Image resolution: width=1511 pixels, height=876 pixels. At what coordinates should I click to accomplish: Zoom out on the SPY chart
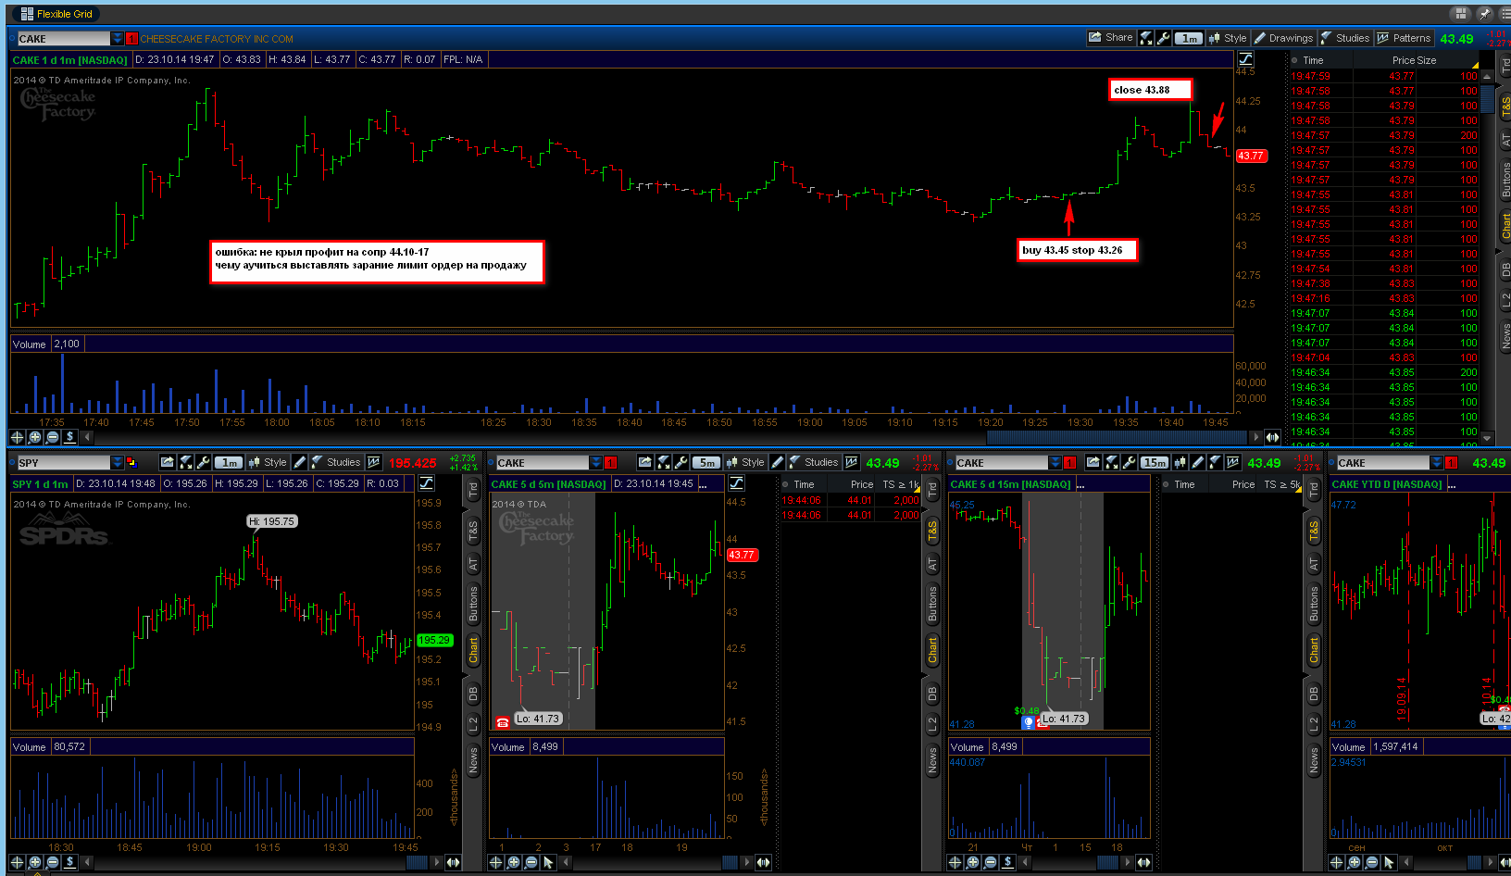coord(53,862)
